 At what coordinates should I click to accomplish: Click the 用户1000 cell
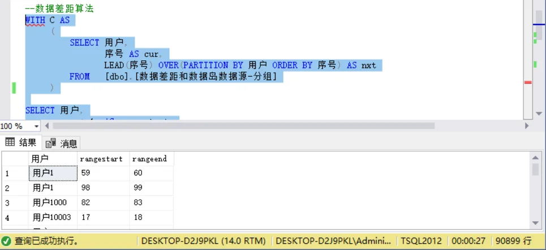pos(53,203)
